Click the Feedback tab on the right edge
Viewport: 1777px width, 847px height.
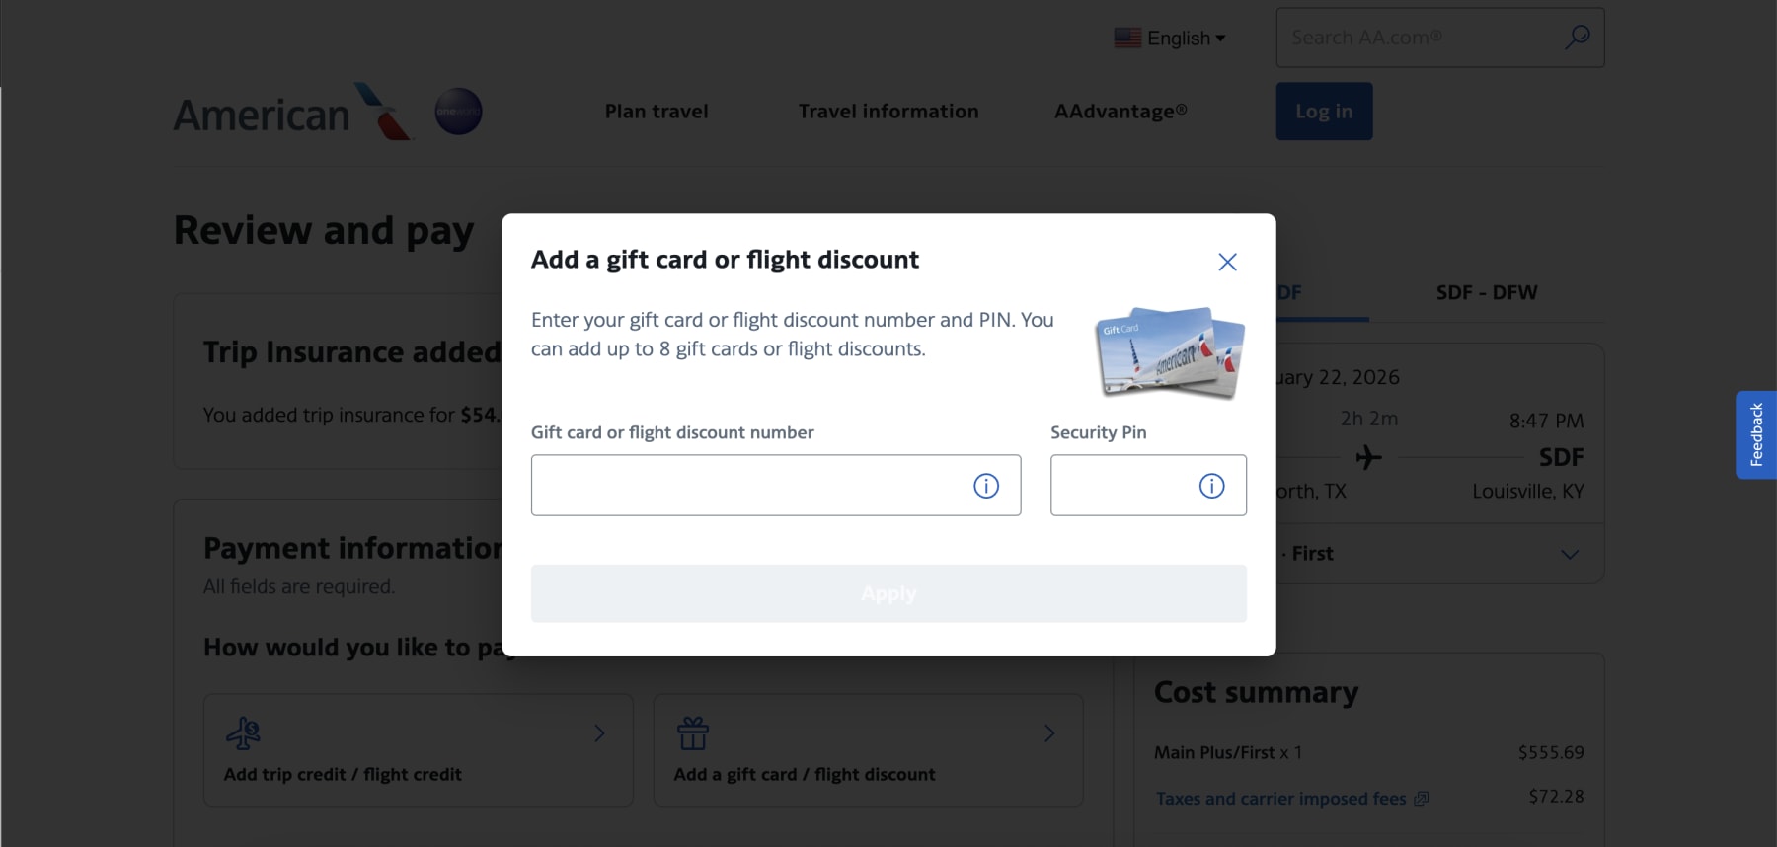tap(1756, 434)
